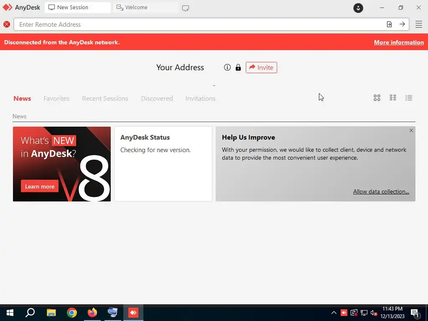Screen dimensions: 428x321
Task: Open the hamburger main menu
Action: click(x=419, y=24)
